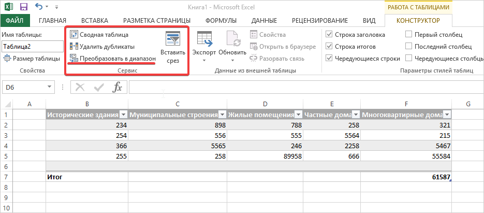This screenshot has width=484, height=213.
Task: Click the Save icon in title bar
Action: pyautogui.click(x=24, y=7)
